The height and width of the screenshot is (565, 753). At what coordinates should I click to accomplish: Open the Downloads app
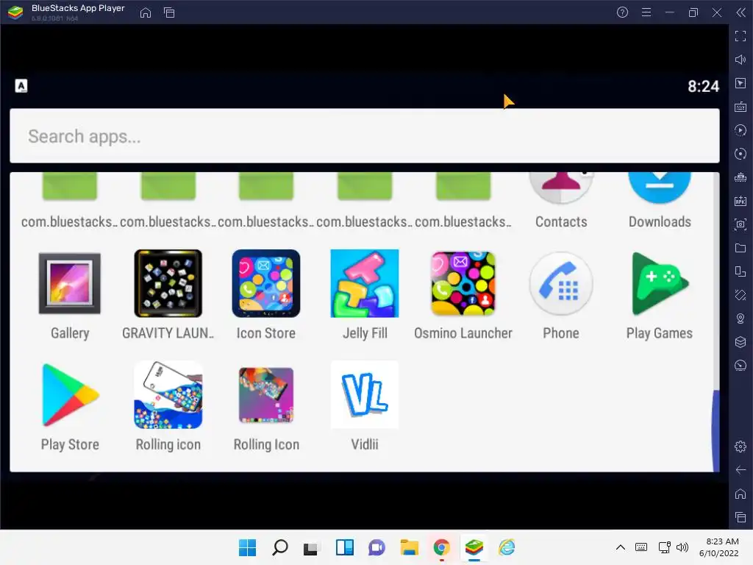click(660, 188)
